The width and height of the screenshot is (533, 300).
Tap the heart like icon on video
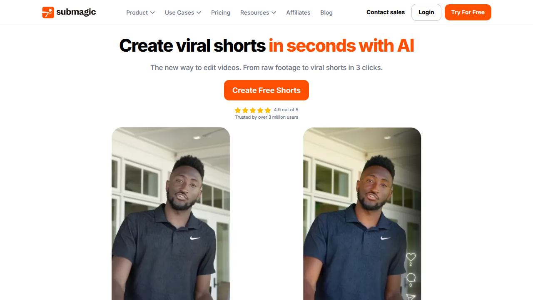point(411,257)
